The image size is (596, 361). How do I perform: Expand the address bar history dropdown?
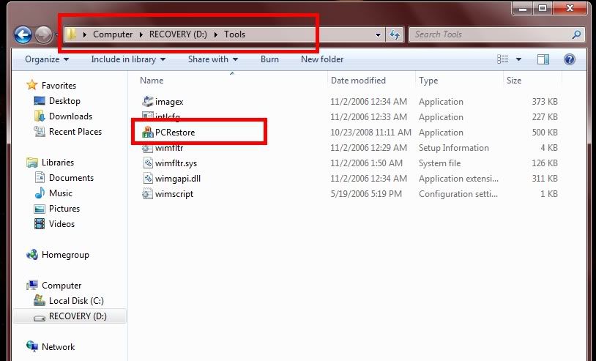click(x=378, y=35)
